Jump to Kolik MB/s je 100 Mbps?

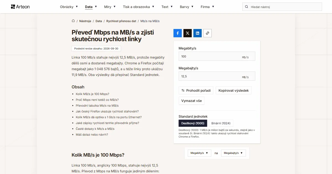click(x=92, y=94)
